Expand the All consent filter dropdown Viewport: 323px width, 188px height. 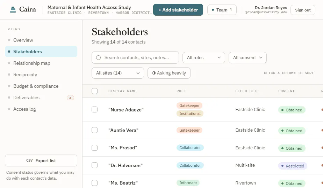pyautogui.click(x=247, y=58)
